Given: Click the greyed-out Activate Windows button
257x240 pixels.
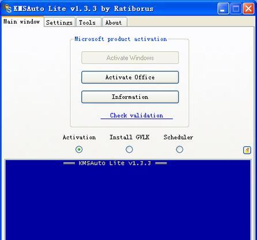Looking at the screenshot, I should coord(130,58).
